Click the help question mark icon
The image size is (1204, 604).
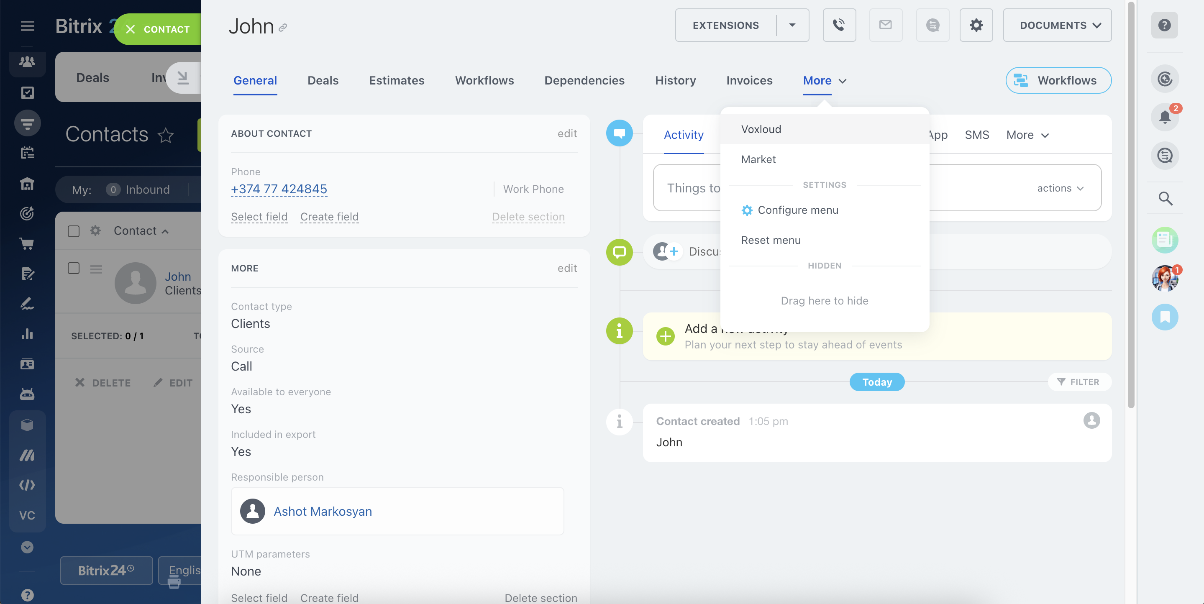[1164, 25]
